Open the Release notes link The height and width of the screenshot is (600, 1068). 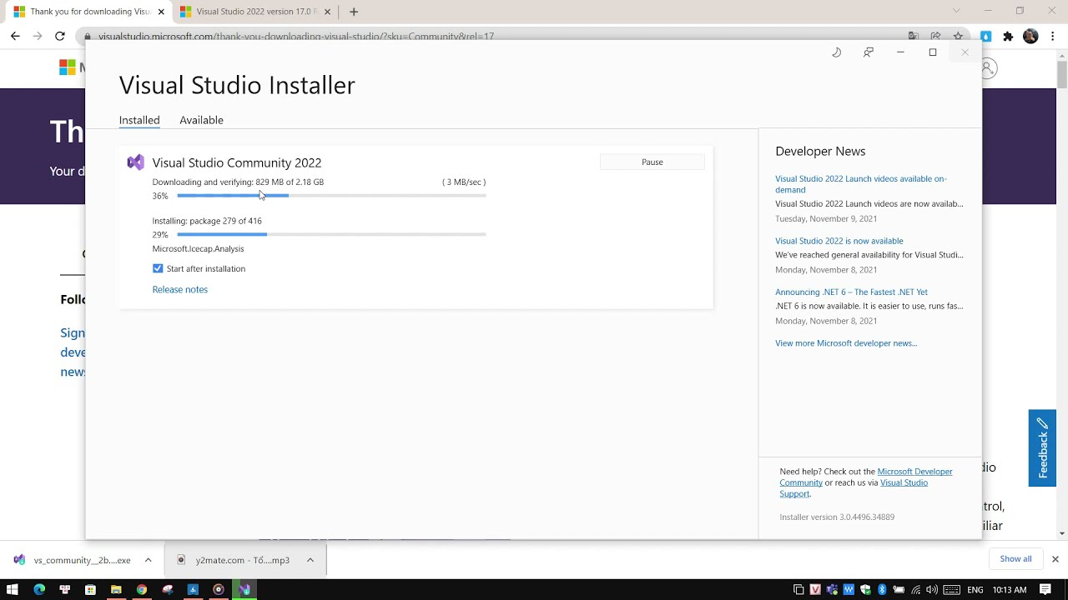point(180,289)
